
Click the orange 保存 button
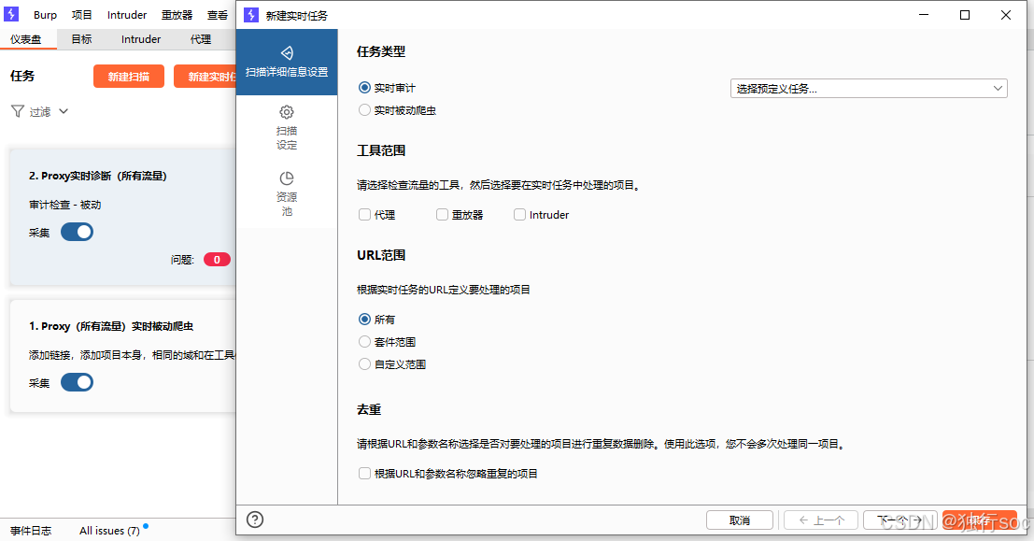pyautogui.click(x=979, y=520)
